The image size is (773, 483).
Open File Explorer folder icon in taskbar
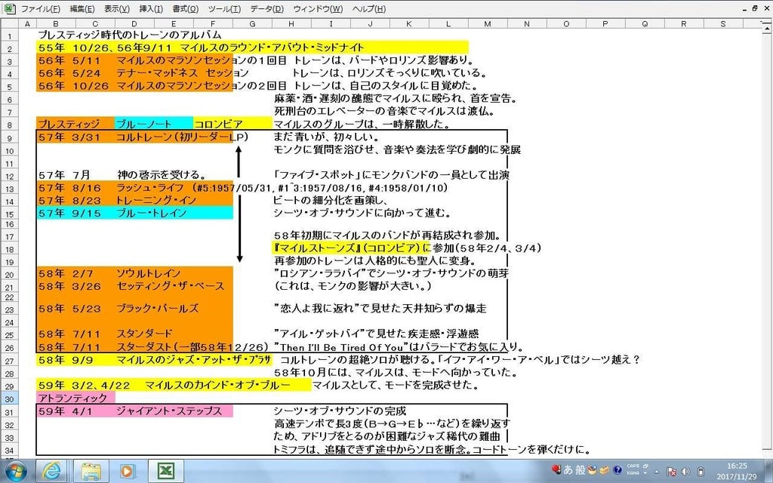pos(91,471)
